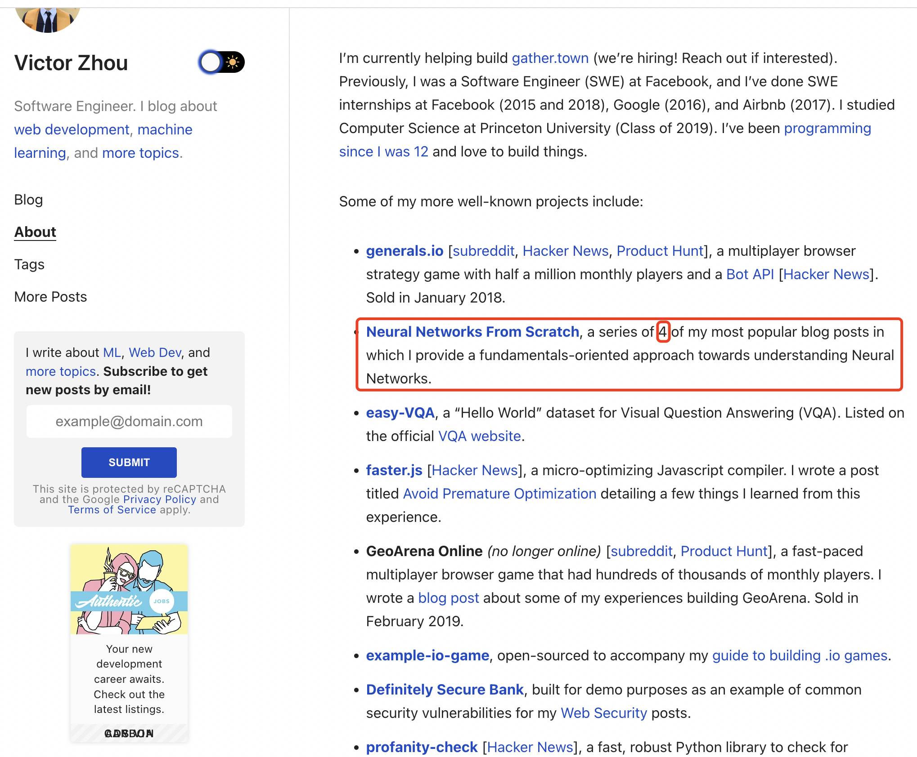Open the example-io-game project link

point(427,655)
